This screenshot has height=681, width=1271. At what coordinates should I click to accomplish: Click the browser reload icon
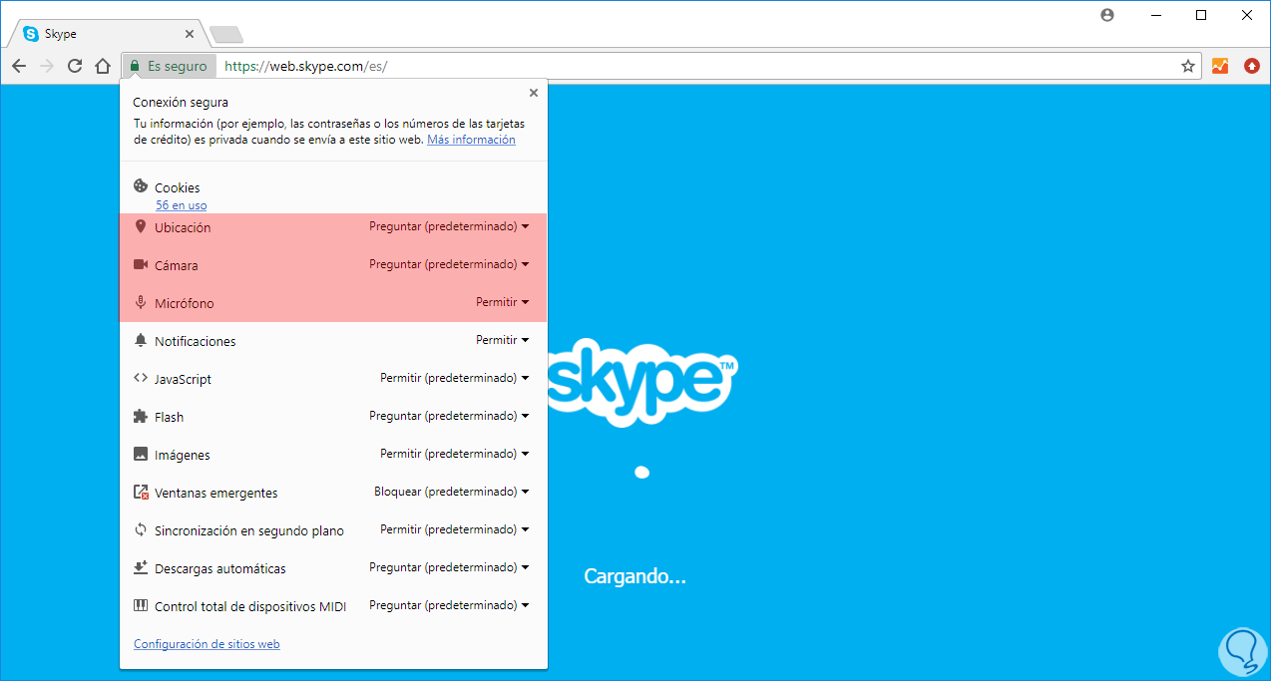[75, 67]
